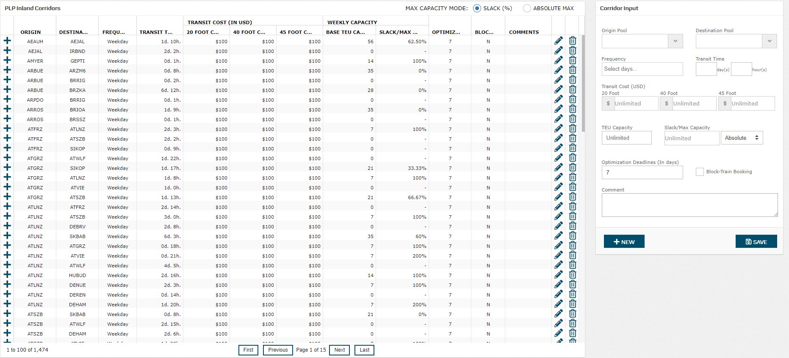Screen dimensions: 789x358
Task: Expand the ATLNZ to SKBAB row with the plus icon
Action: (7, 236)
